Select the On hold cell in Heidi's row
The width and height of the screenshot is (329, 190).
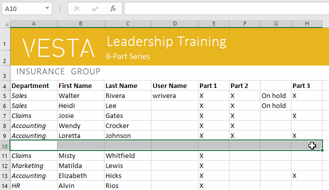[276, 105]
